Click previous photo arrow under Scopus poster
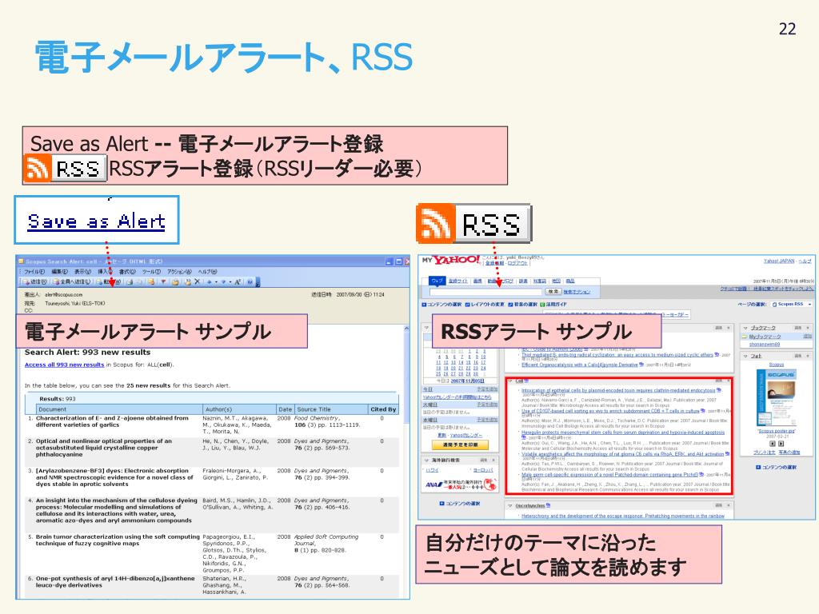The width and height of the screenshot is (819, 614). [773, 444]
